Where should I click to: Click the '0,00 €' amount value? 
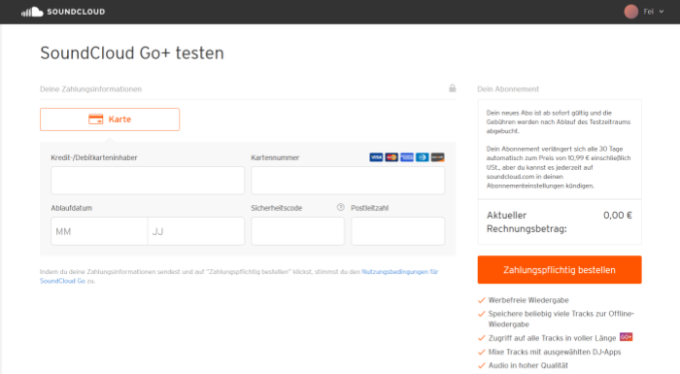tap(618, 216)
